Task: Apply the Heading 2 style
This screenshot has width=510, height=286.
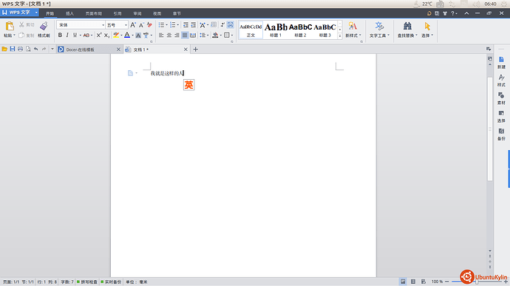Action: (x=300, y=30)
